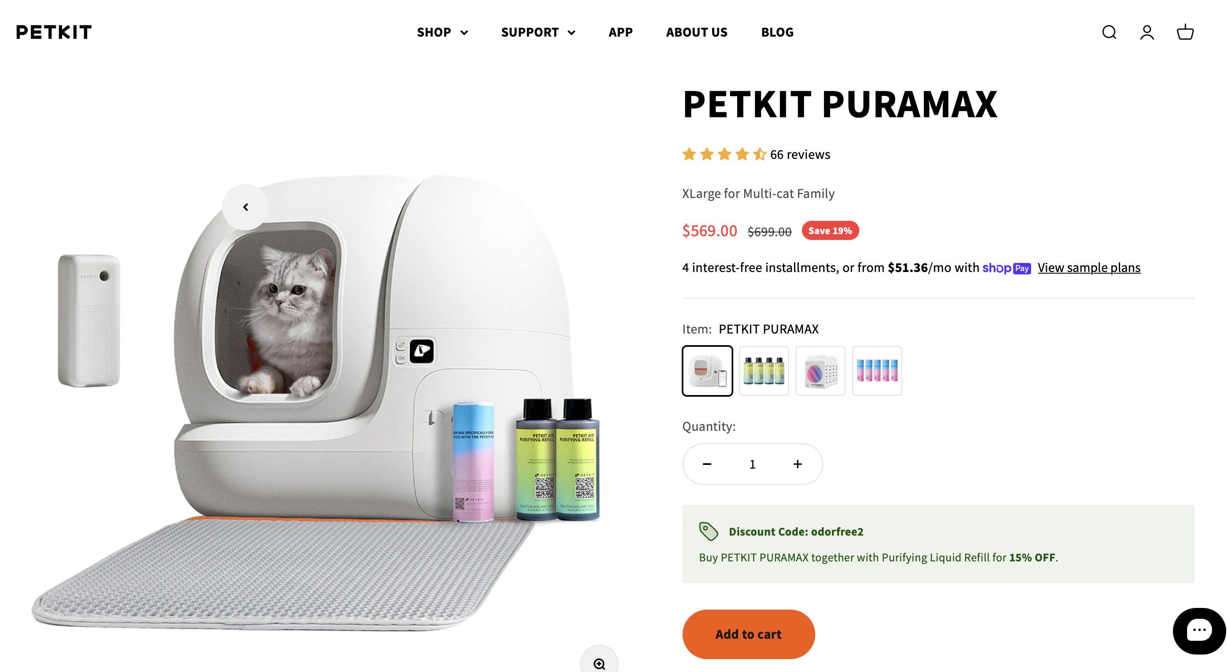Select the PETKIT PURAMAX litter box variant
Viewport: 1227px width, 672px height.
pyautogui.click(x=708, y=371)
